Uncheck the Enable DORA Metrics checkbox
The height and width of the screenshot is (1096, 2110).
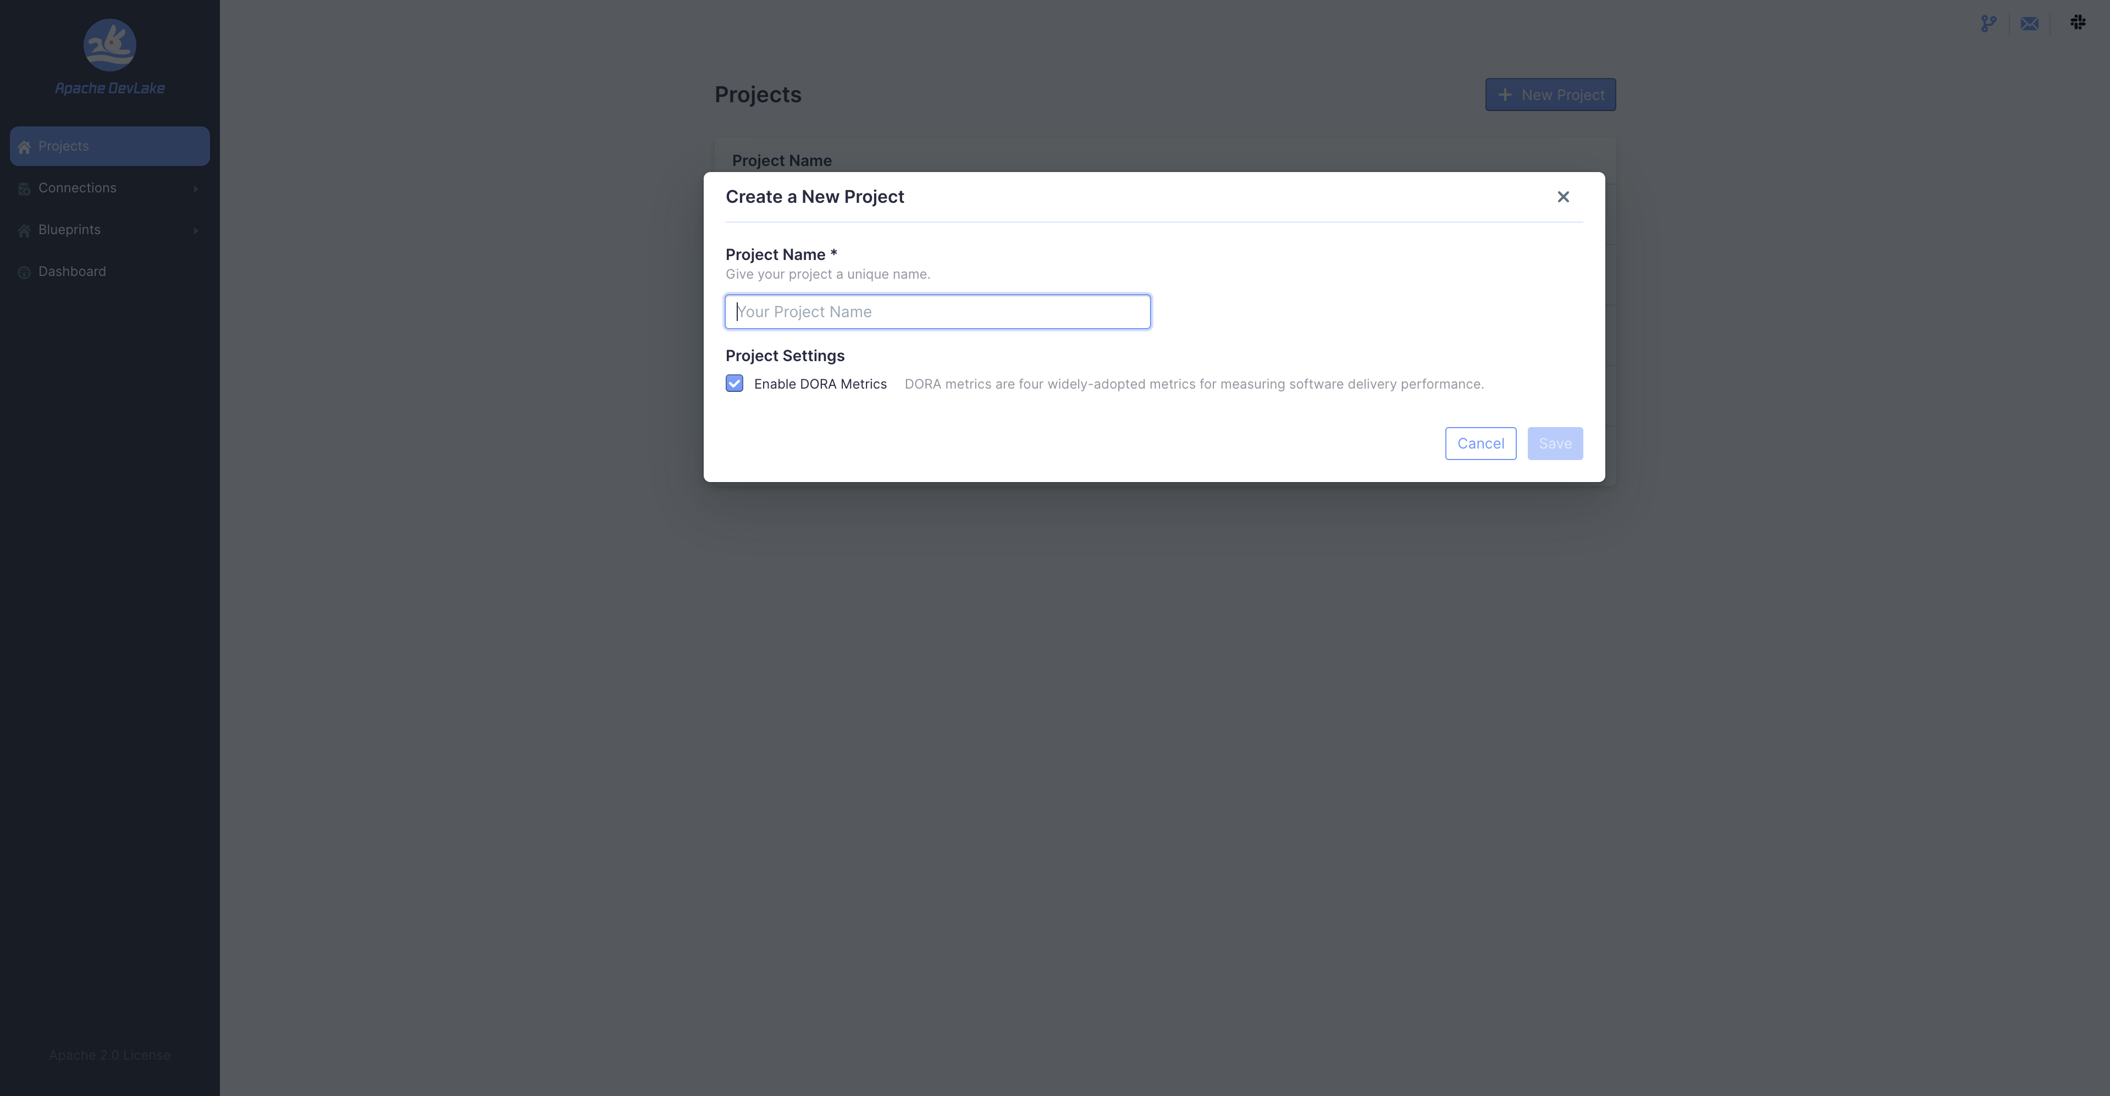coord(734,383)
